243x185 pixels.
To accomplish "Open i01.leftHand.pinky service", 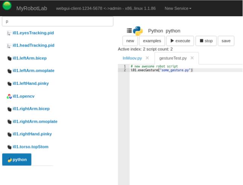I will tap(31, 83).
